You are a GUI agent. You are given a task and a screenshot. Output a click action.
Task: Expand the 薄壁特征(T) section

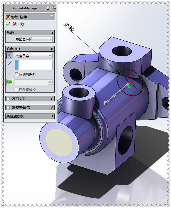point(52,107)
